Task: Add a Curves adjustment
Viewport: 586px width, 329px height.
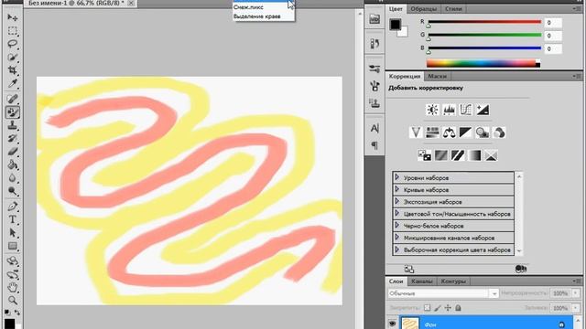Action: click(466, 110)
